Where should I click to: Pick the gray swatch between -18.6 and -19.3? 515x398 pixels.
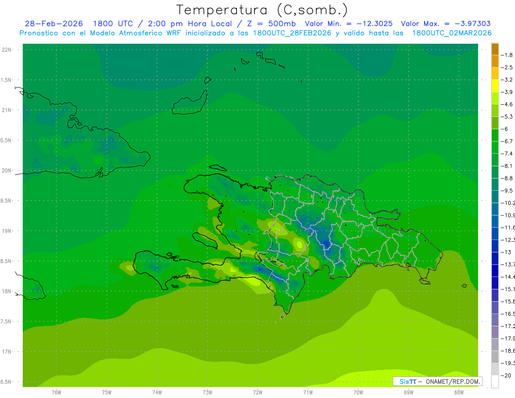pos(495,357)
